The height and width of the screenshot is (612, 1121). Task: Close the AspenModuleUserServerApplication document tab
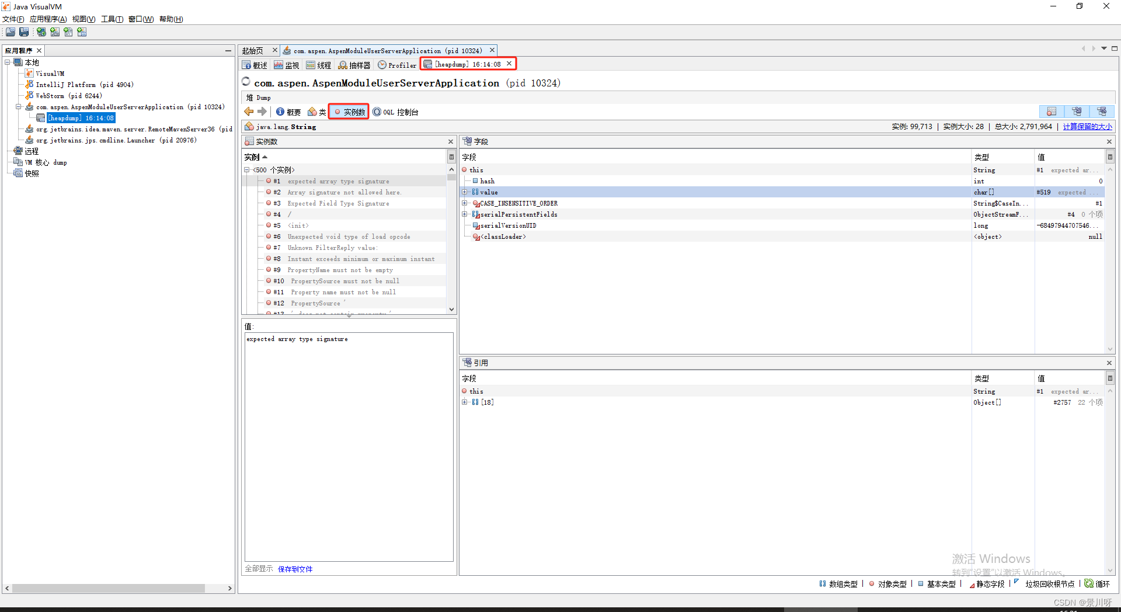click(492, 50)
